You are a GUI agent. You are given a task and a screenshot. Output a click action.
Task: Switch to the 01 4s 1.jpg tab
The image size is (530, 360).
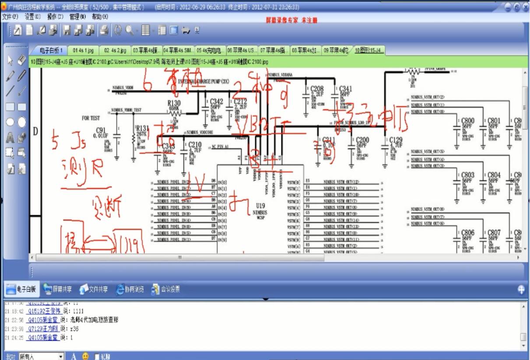tap(83, 50)
